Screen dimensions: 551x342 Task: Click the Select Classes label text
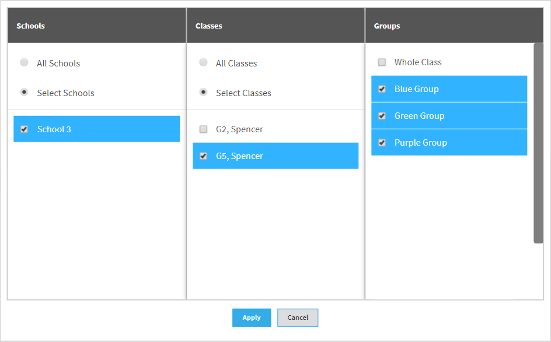click(x=243, y=93)
